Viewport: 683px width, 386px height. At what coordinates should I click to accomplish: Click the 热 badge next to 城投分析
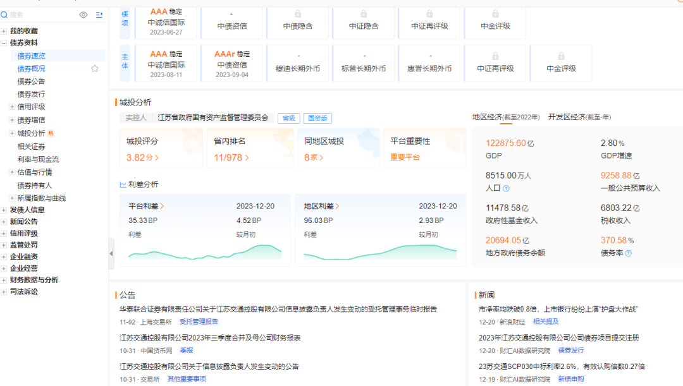coord(51,133)
